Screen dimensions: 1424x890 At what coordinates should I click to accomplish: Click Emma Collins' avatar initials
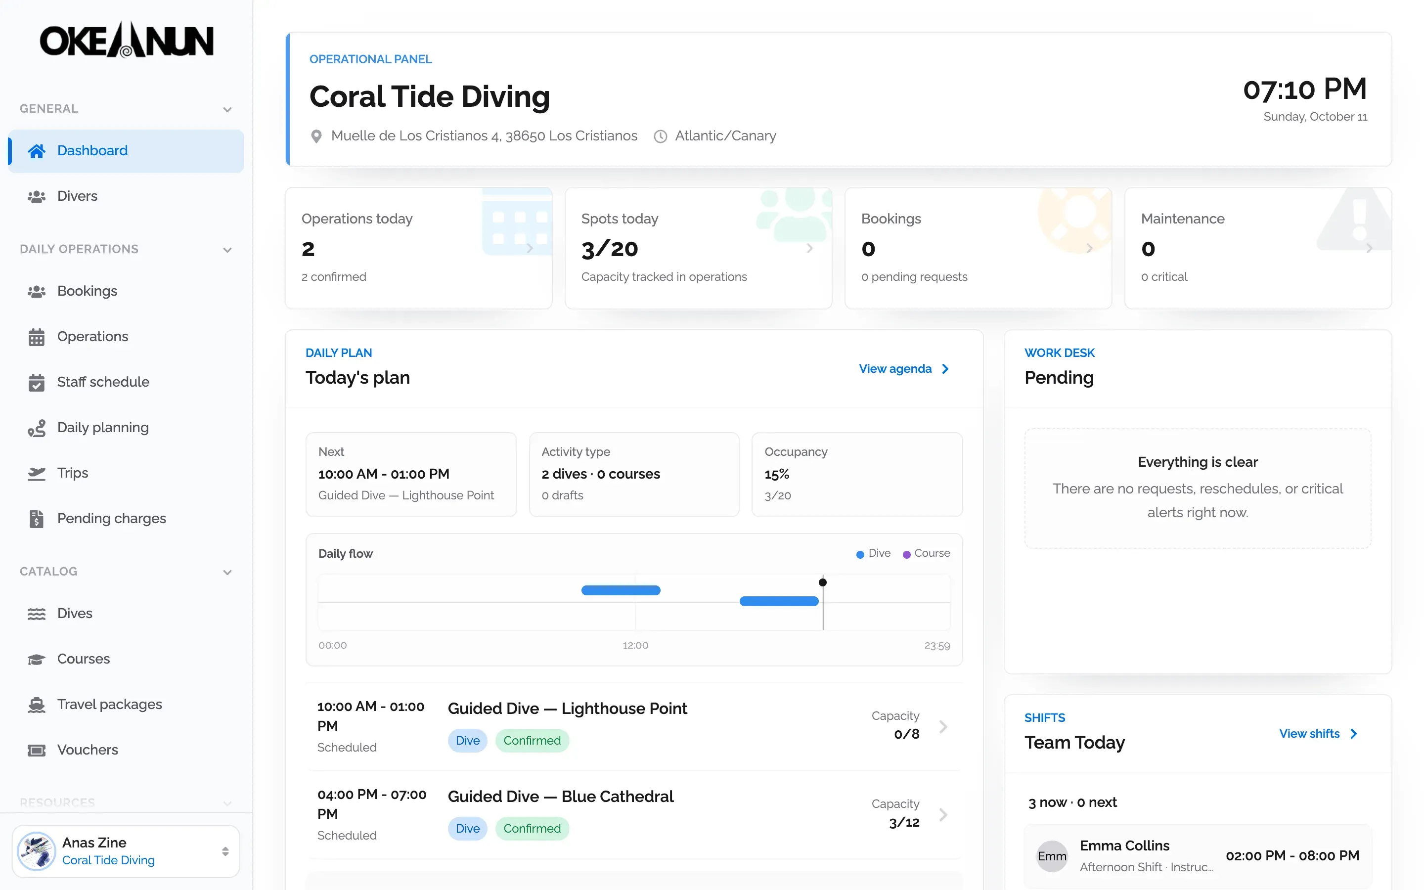point(1052,856)
